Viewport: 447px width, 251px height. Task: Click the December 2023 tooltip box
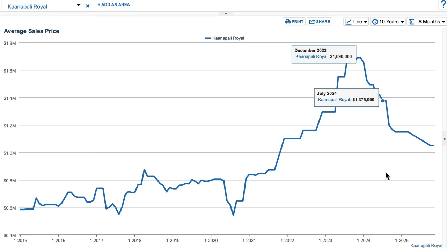click(324, 54)
